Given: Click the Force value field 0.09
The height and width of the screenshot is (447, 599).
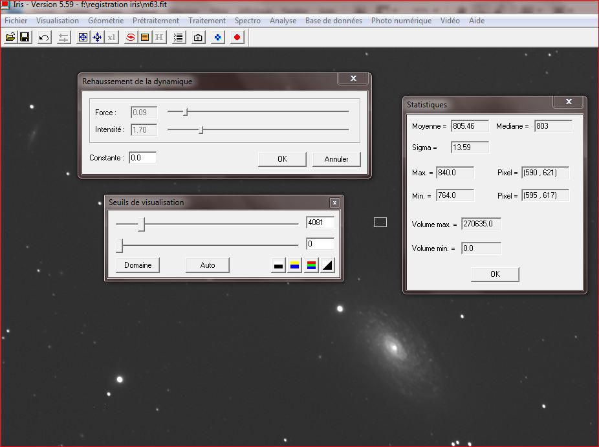Looking at the screenshot, I should pos(144,113).
